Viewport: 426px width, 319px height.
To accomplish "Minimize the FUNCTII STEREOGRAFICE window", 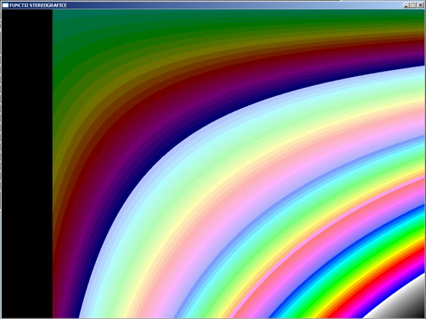I will (407, 5).
